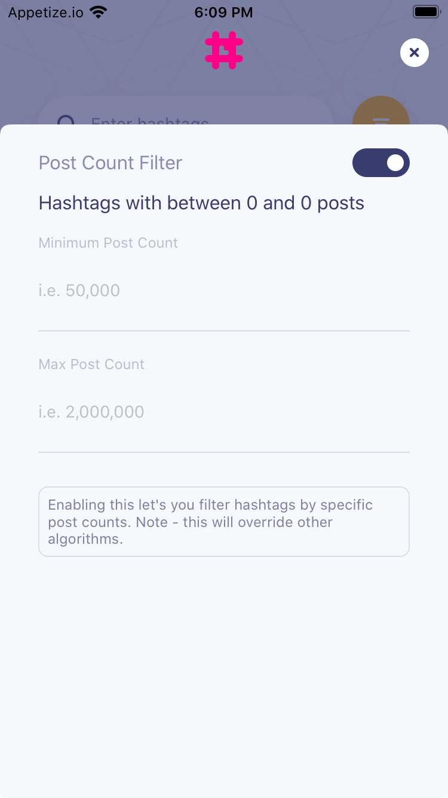Tap the Minimum Post Count label

[x=108, y=243]
